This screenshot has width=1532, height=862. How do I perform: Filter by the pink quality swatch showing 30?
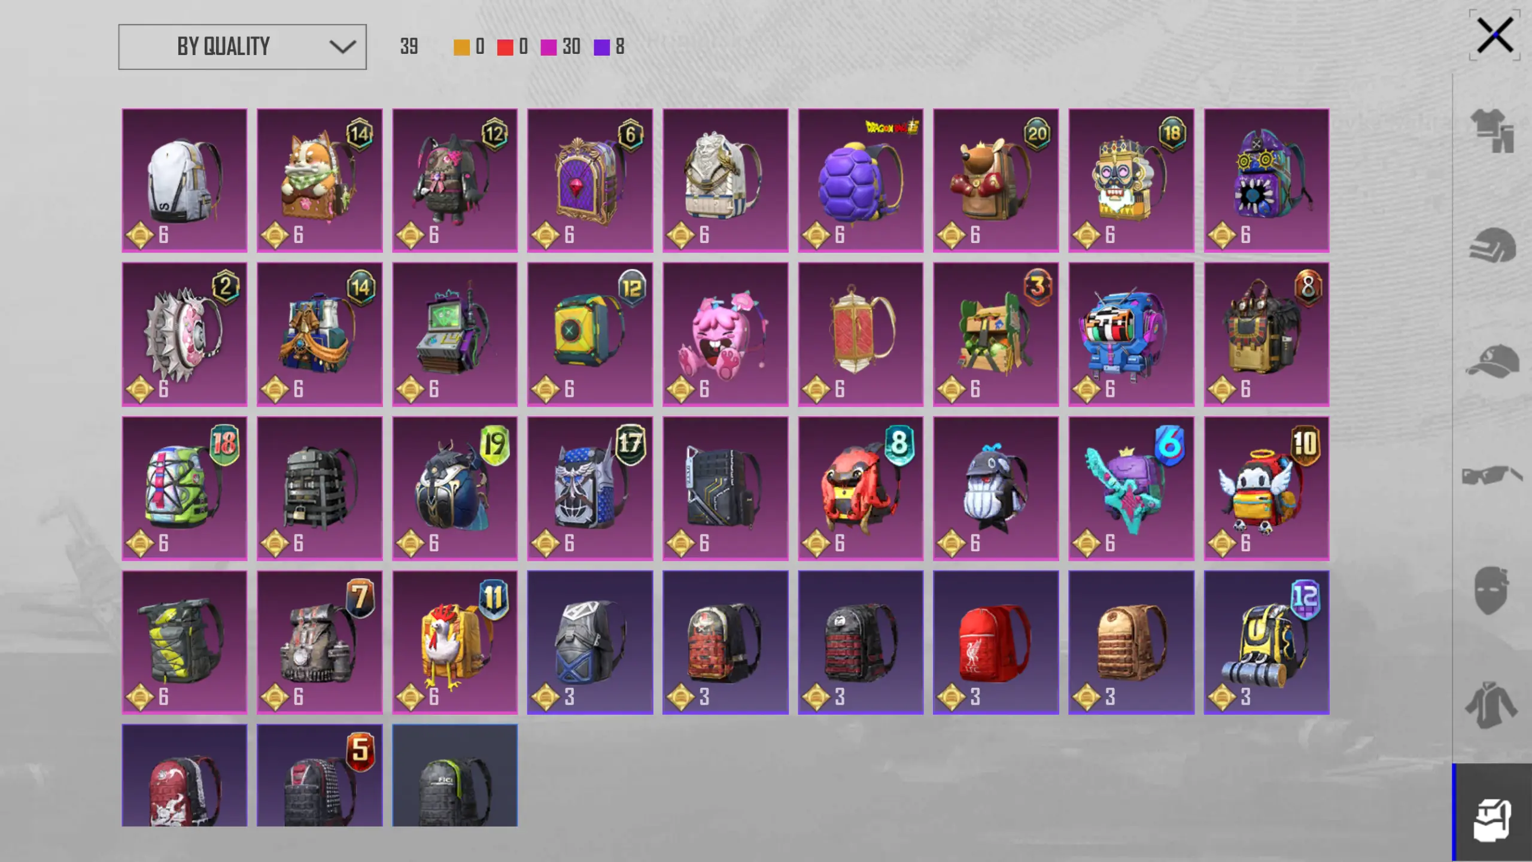pyautogui.click(x=549, y=47)
